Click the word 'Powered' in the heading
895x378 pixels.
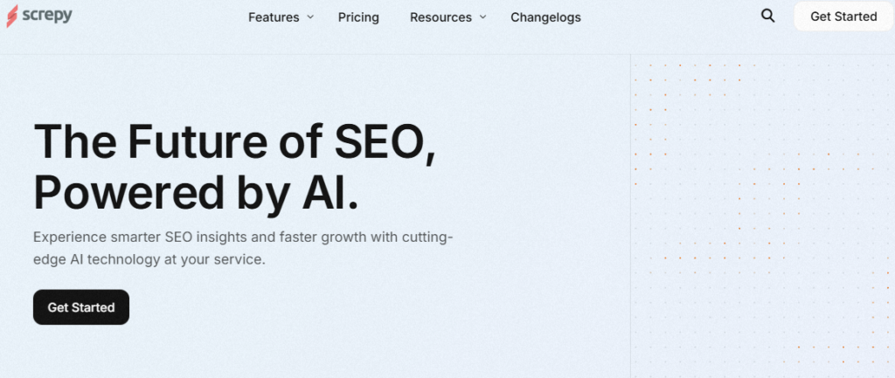pyautogui.click(x=128, y=193)
